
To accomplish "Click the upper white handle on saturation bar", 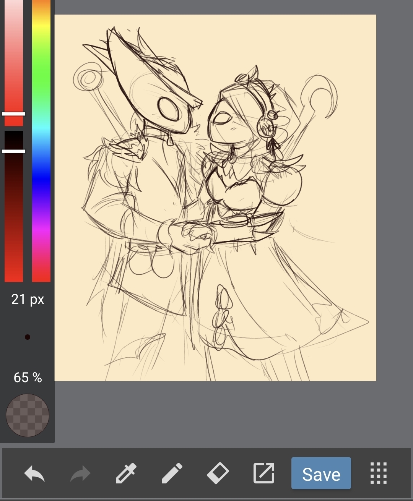I will click(x=14, y=114).
